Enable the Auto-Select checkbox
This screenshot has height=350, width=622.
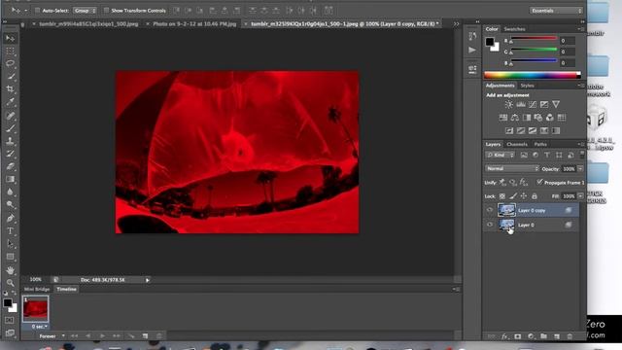click(37, 11)
